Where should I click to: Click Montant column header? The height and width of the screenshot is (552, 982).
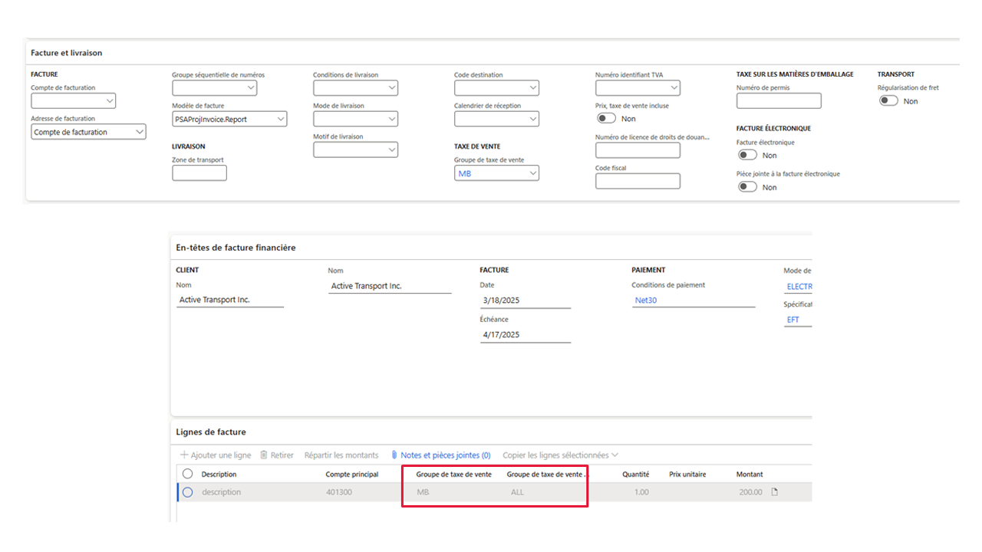(x=750, y=475)
